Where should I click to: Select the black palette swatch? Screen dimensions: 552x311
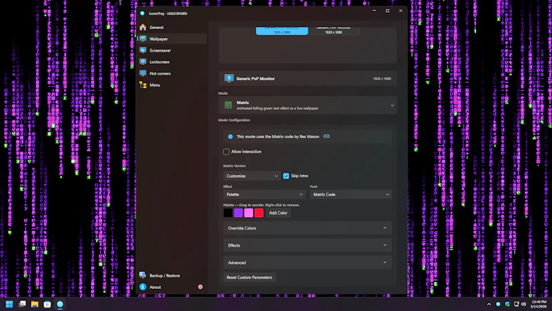click(x=228, y=213)
